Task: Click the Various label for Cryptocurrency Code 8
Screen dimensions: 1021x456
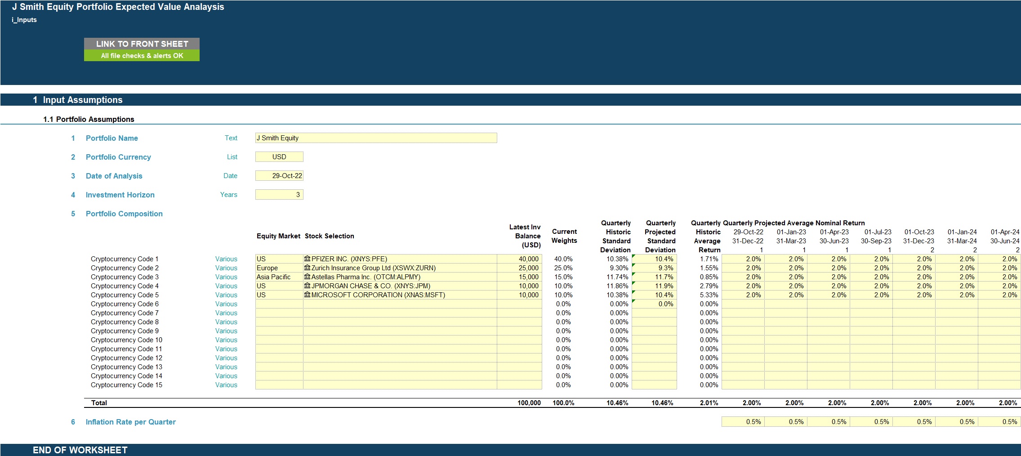Action: click(x=226, y=322)
